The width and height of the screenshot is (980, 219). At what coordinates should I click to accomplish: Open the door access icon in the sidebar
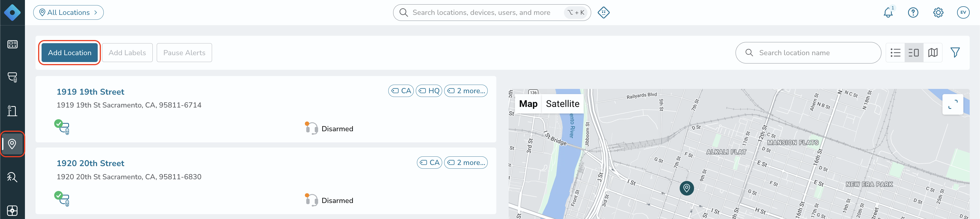tap(12, 111)
